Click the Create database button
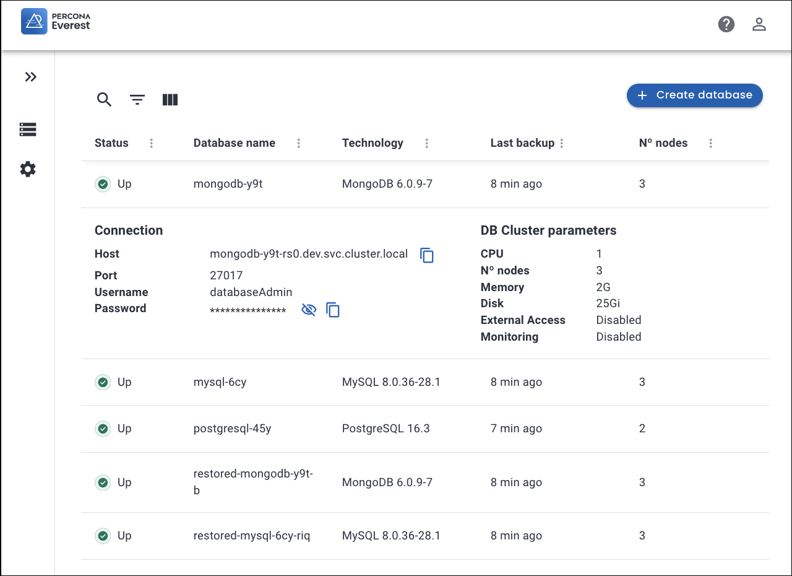 [x=694, y=95]
